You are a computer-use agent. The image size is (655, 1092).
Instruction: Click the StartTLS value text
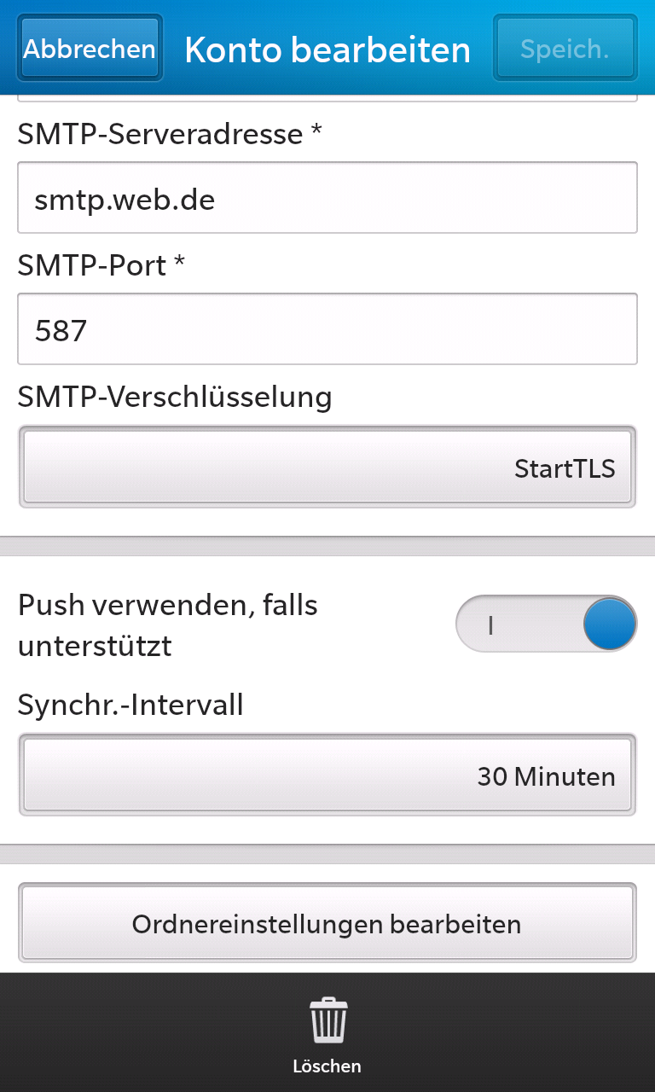[x=565, y=468]
